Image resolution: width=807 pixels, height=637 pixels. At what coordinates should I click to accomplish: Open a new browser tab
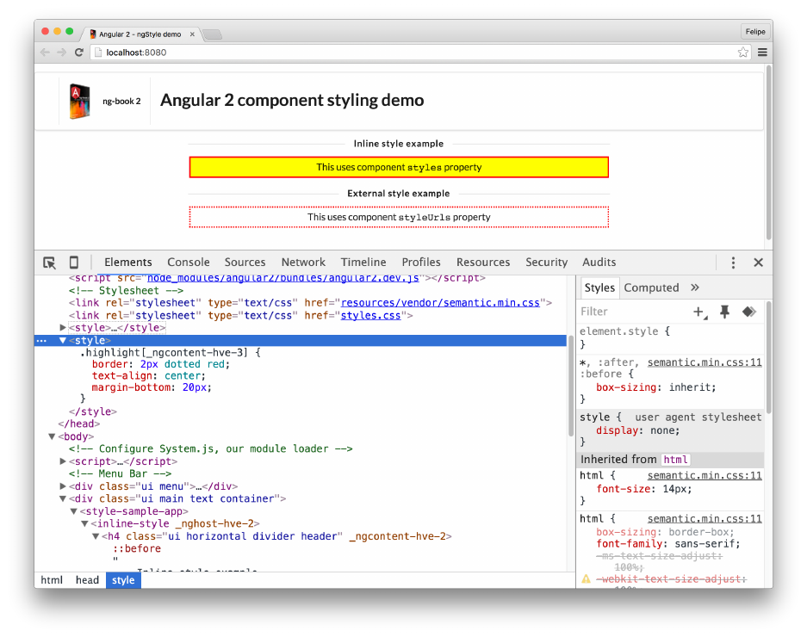click(x=212, y=34)
